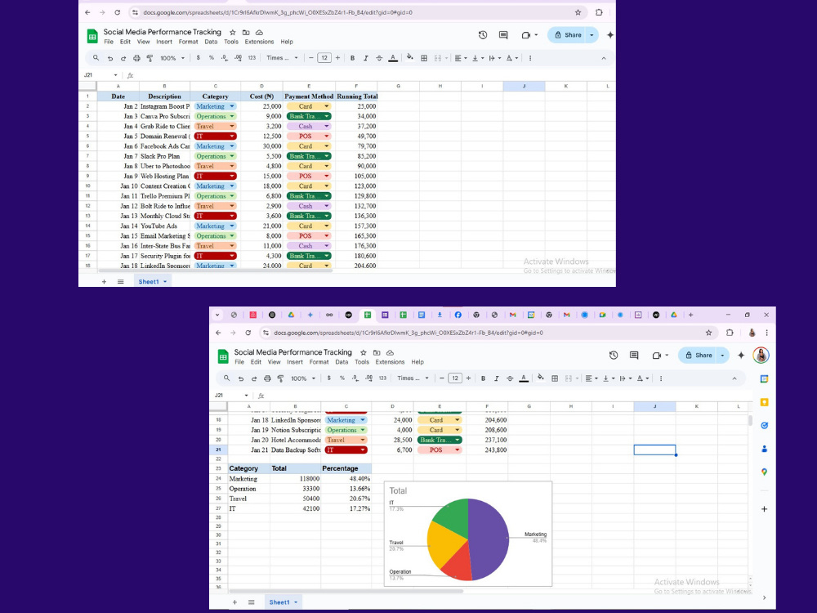817x613 pixels.
Task: Toggle strikethrough in the upper window toolbar
Action: (x=379, y=58)
